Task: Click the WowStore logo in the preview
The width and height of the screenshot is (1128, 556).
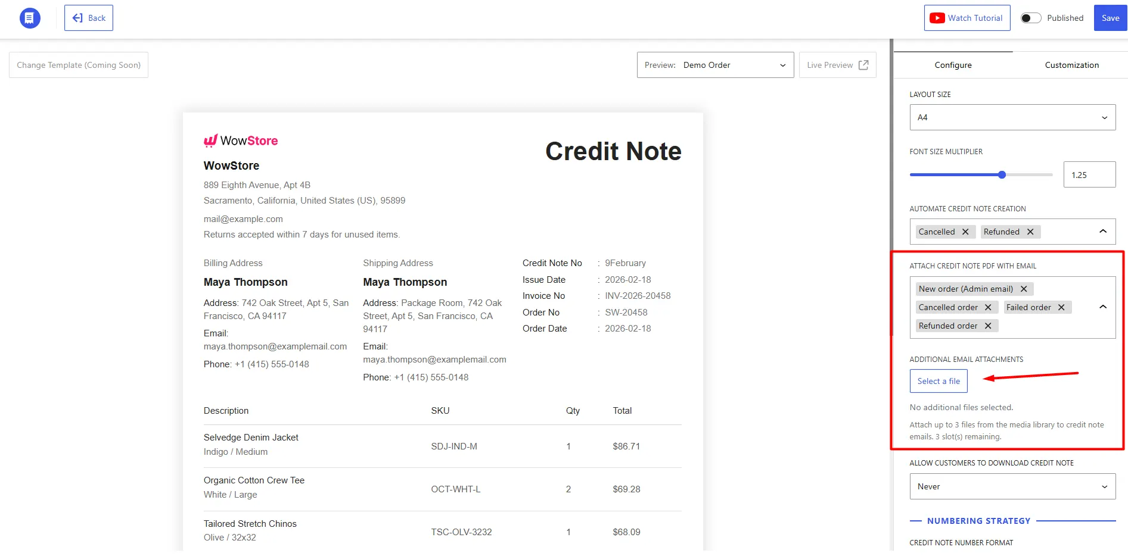Action: tap(241, 140)
